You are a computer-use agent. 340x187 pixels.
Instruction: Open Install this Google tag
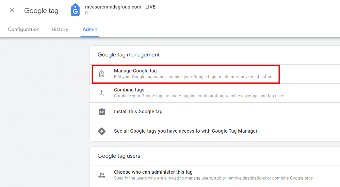[x=215, y=112]
